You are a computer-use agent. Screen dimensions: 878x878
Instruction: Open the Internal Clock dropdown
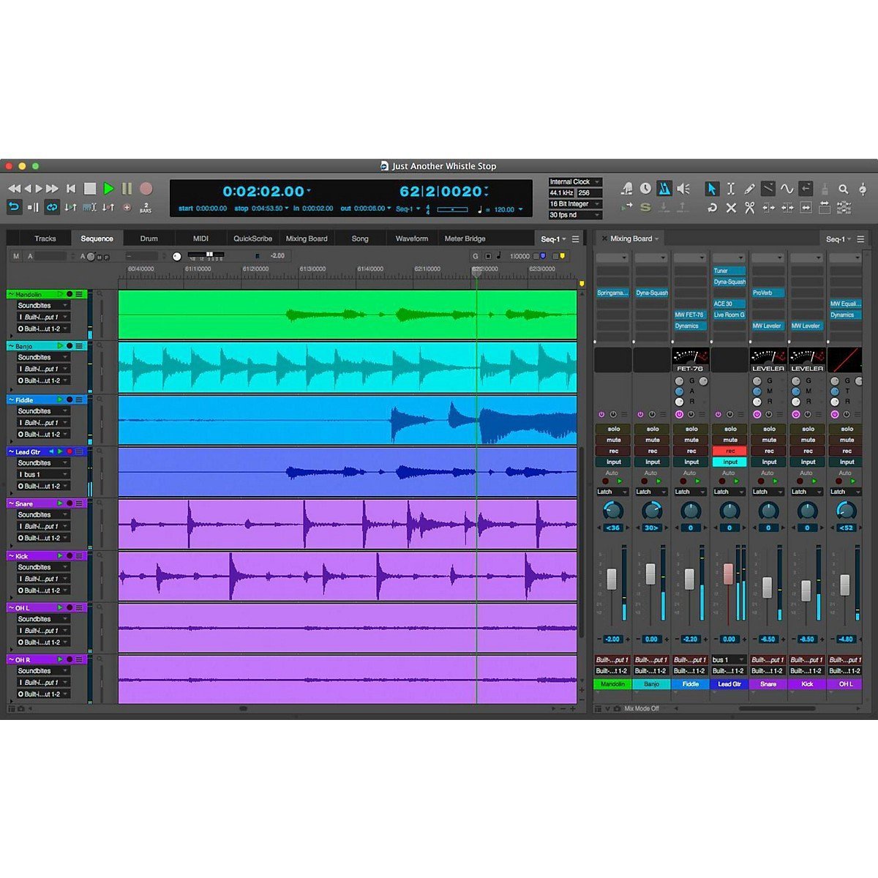pyautogui.click(x=575, y=182)
